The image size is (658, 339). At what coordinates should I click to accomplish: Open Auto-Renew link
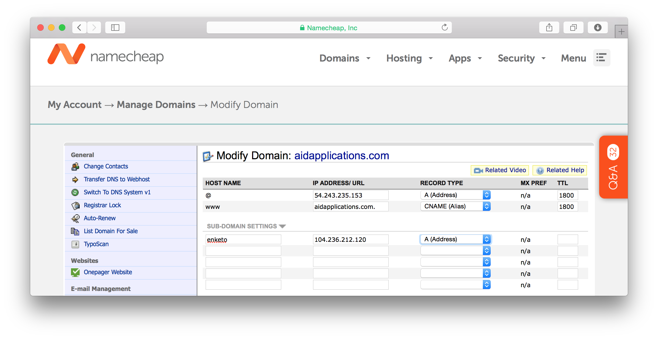coord(100,218)
